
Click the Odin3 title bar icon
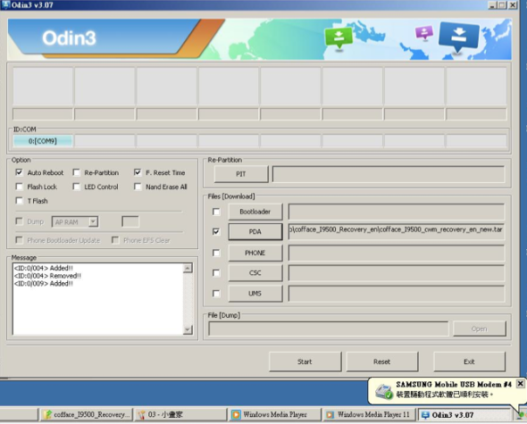click(x=5, y=4)
